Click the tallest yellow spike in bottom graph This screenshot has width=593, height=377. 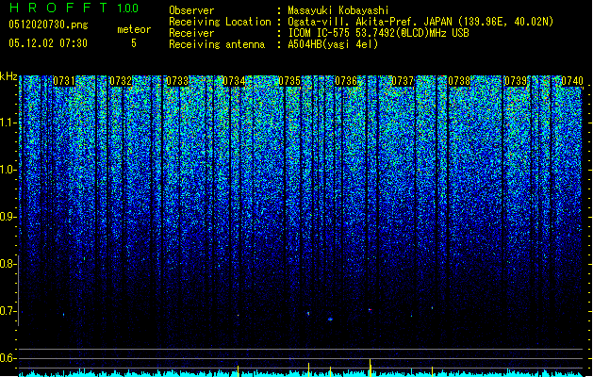(371, 368)
